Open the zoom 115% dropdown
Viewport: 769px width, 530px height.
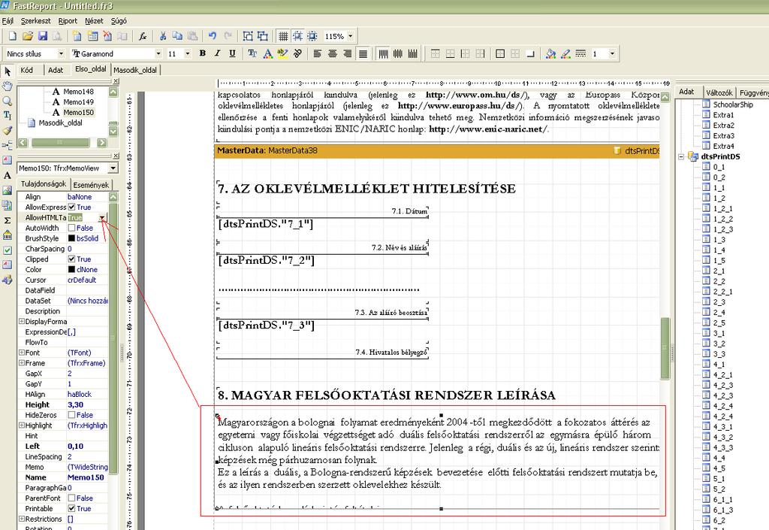click(x=351, y=36)
